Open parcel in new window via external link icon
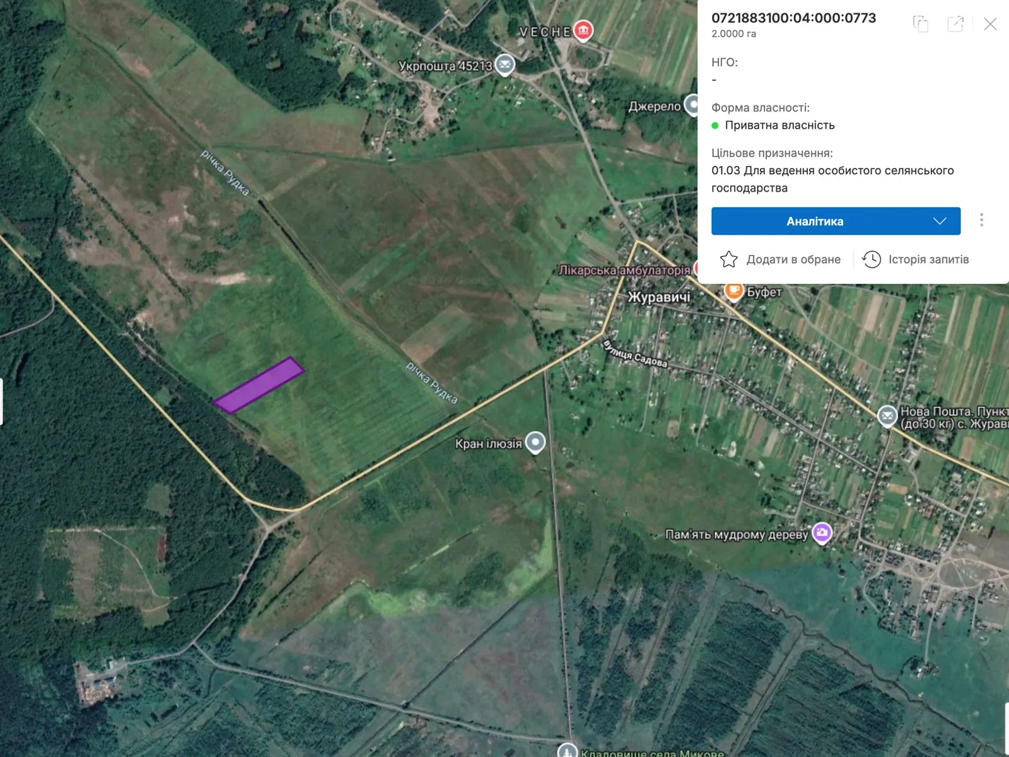The image size is (1009, 757). 954,24
